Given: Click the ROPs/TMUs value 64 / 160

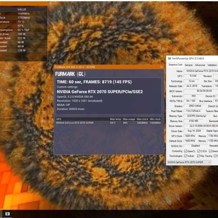Looking at the screenshot, I should pyautogui.click(x=191, y=101).
